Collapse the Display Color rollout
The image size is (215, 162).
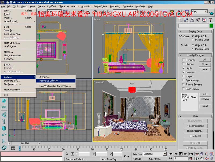pyautogui.click(x=195, y=31)
